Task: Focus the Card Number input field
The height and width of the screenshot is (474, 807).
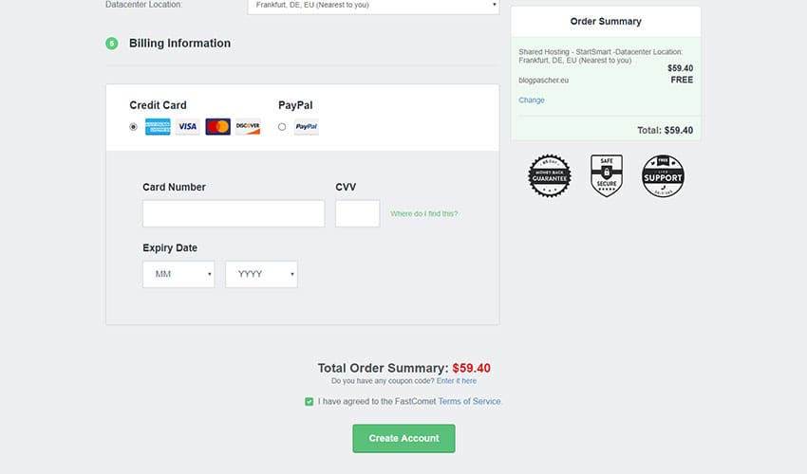Action: 234,213
